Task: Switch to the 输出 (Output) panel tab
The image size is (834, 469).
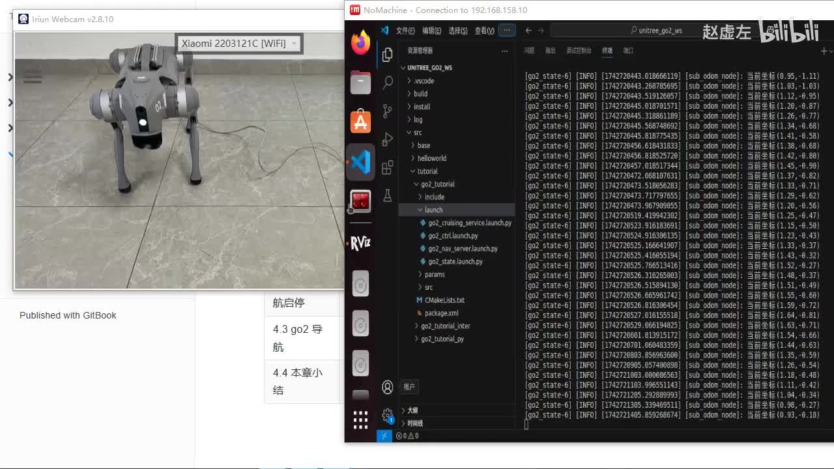Action: 551,51
